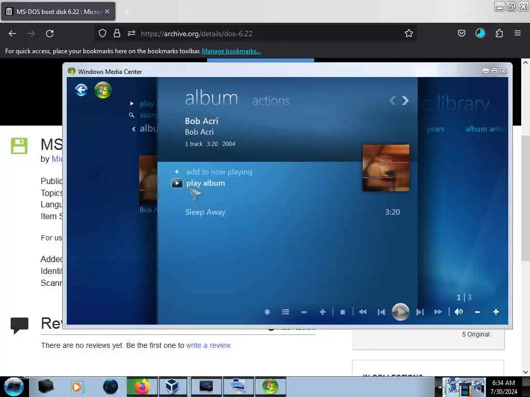Screen dimensions: 530x397
Task: Click channel up plus button
Action: point(322,312)
